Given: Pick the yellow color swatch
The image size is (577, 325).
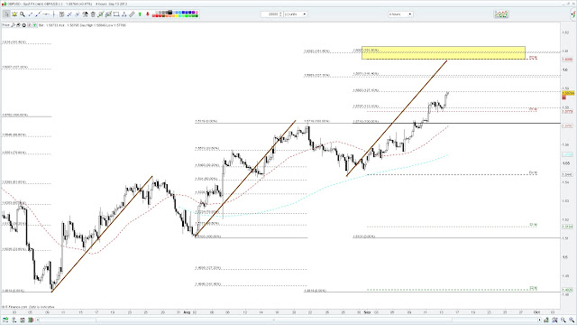Looking at the screenshot, I should pos(177,16).
